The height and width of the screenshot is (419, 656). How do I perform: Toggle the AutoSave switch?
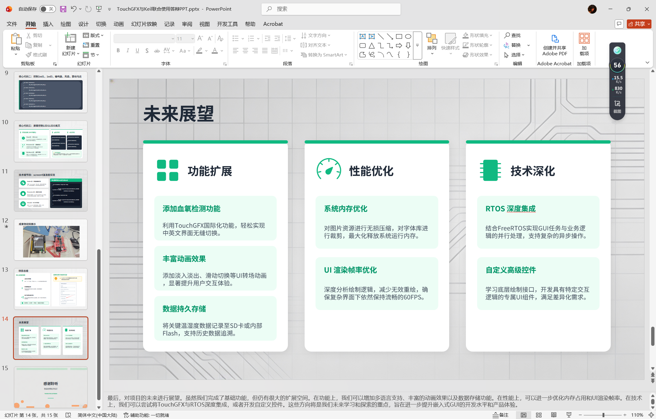pos(47,9)
